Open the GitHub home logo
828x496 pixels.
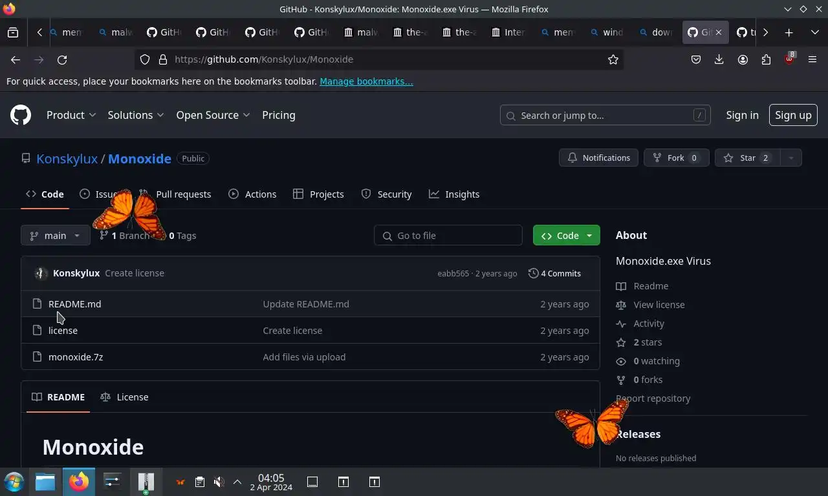coord(21,115)
